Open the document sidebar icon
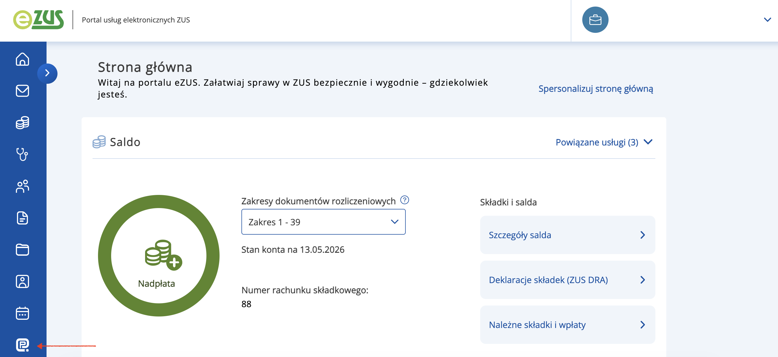Screen dimensions: 778x357 [22, 218]
